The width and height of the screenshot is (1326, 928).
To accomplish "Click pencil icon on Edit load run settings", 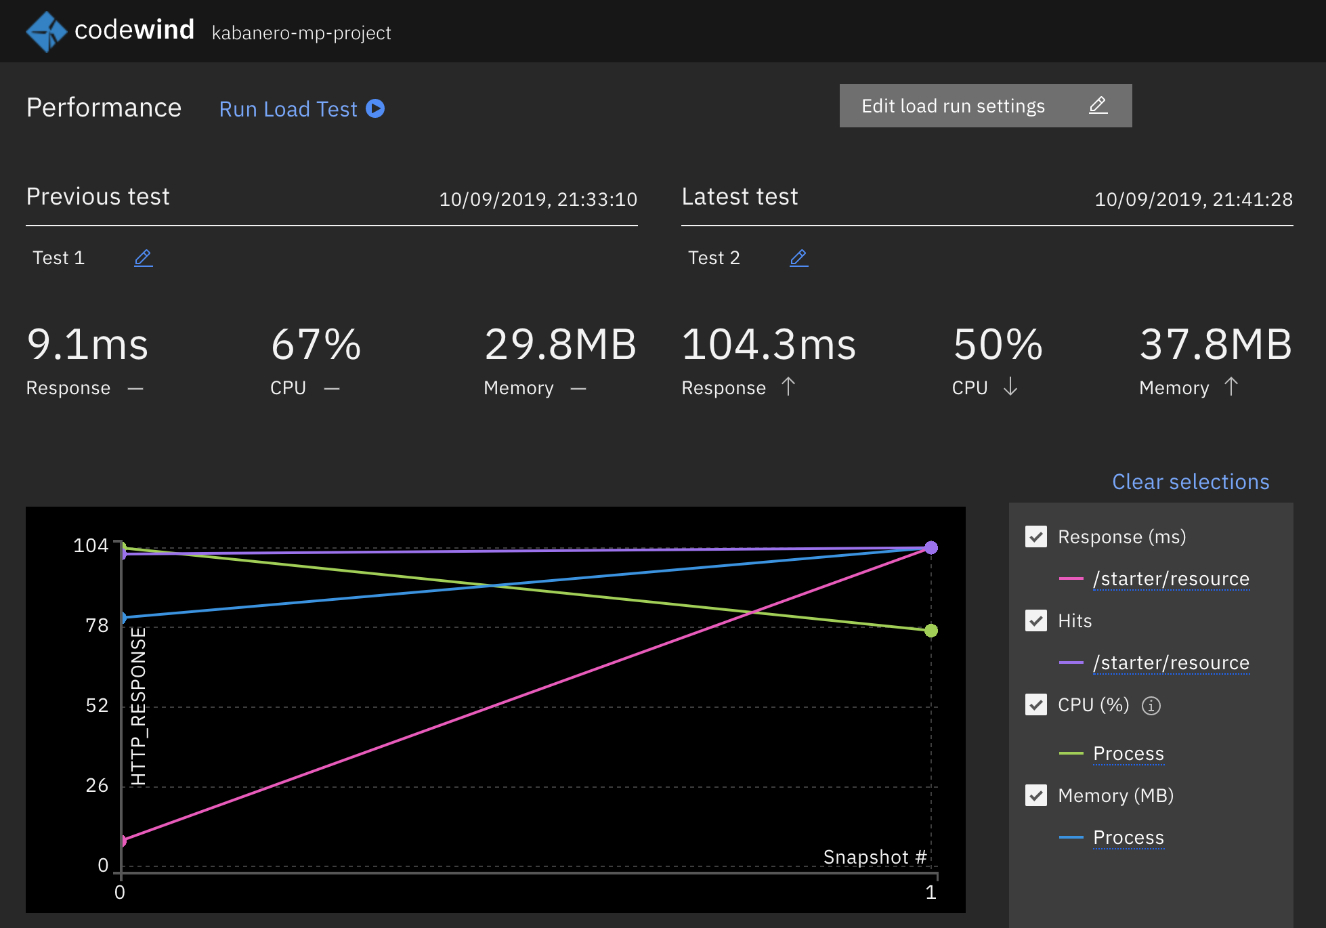I will (x=1098, y=106).
